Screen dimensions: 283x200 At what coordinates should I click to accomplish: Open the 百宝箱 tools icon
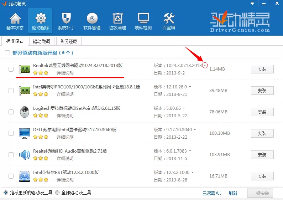[x=169, y=18]
